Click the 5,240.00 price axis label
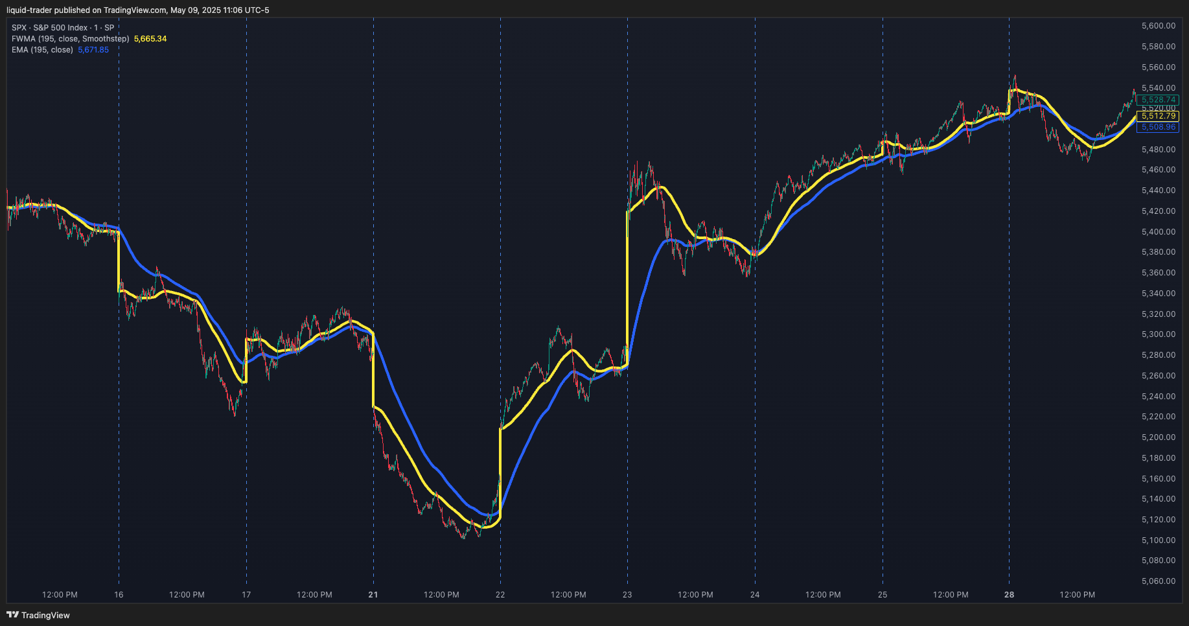 coord(1159,396)
